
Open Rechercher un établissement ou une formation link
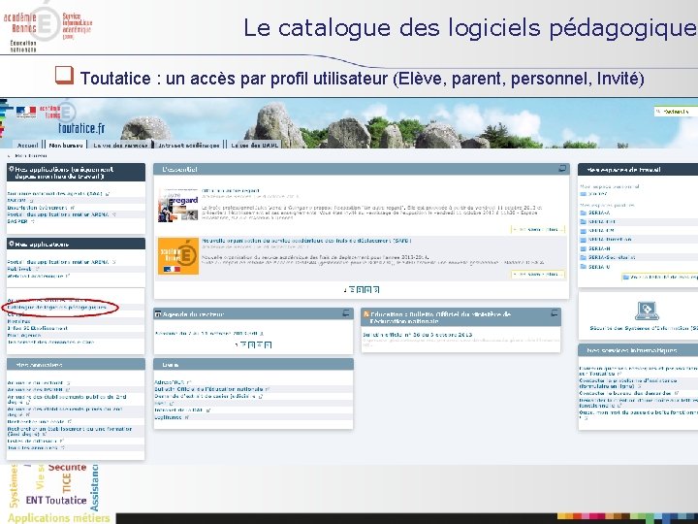coord(70,431)
